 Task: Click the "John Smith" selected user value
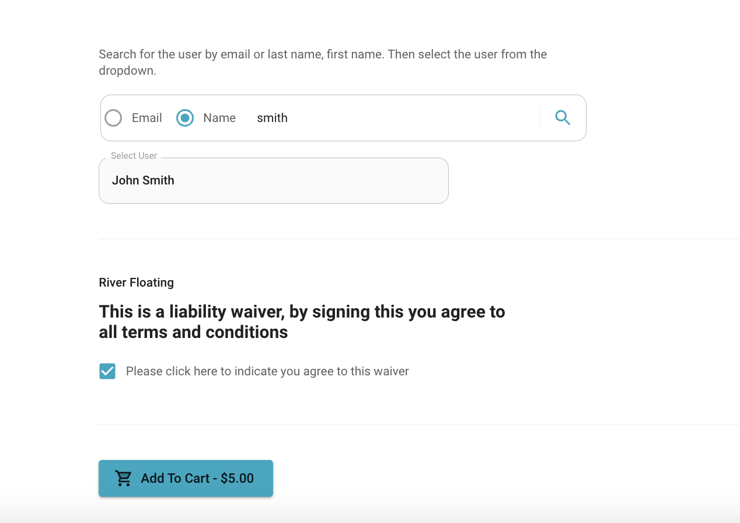pos(143,180)
